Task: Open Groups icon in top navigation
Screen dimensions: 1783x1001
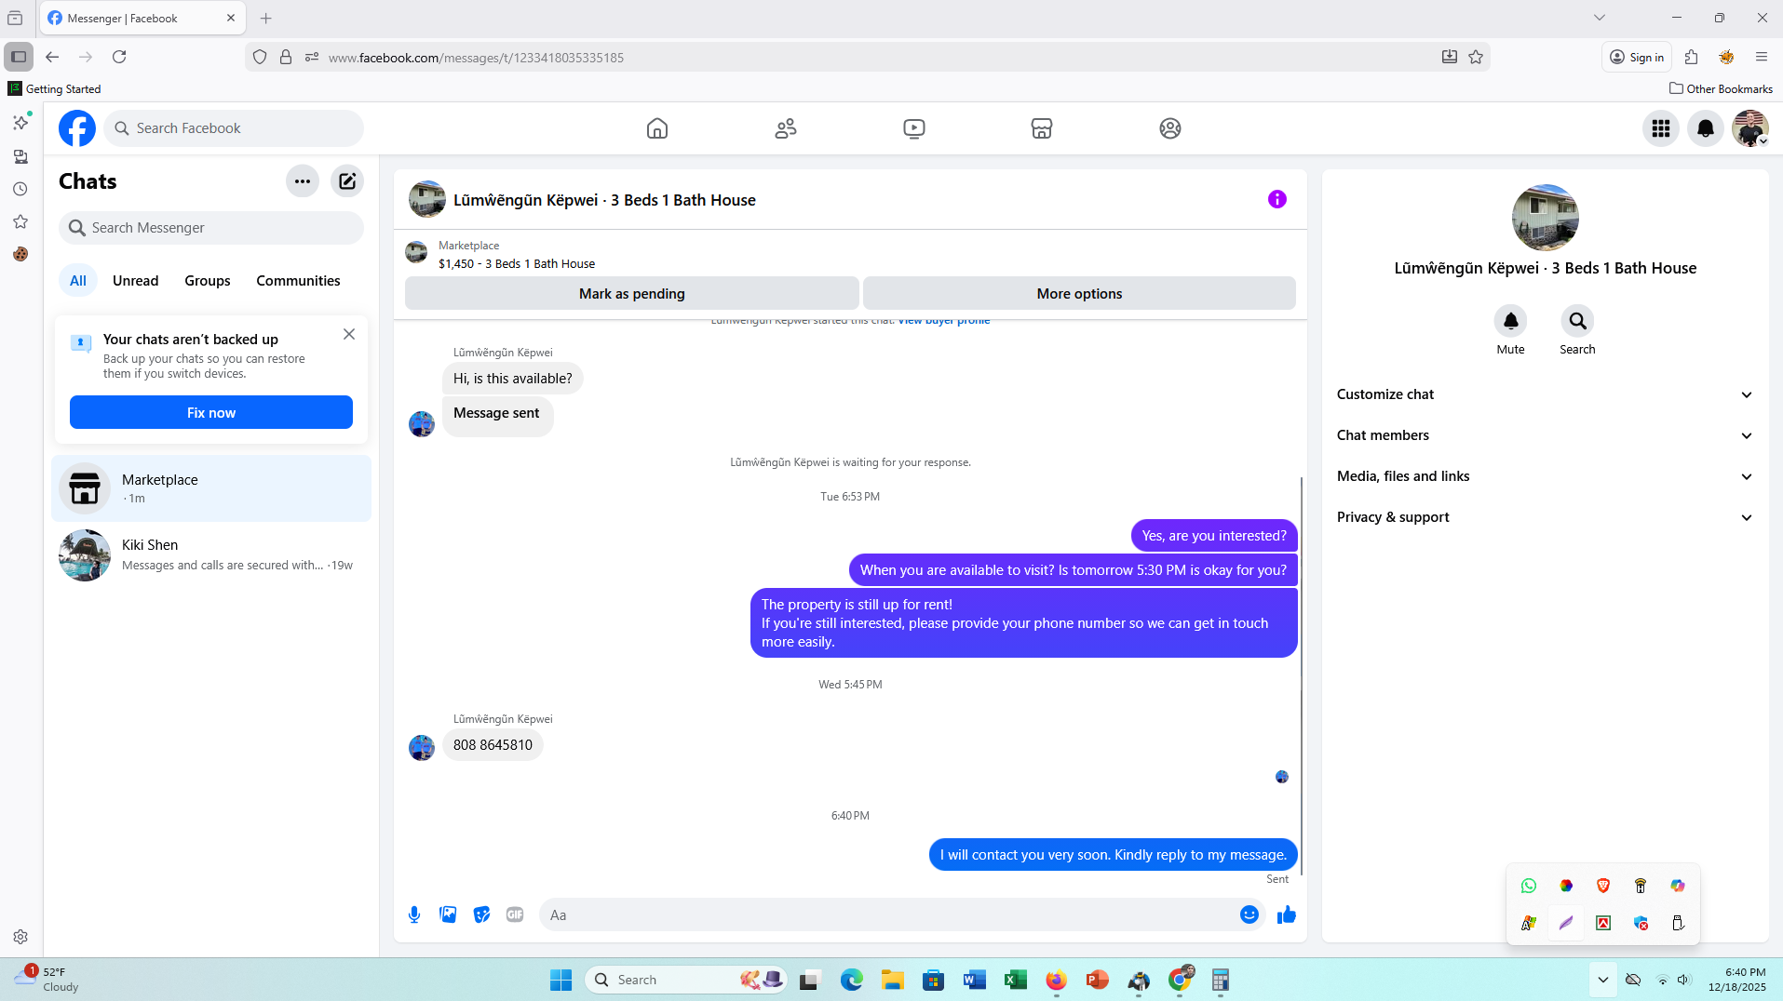Action: click(1170, 128)
